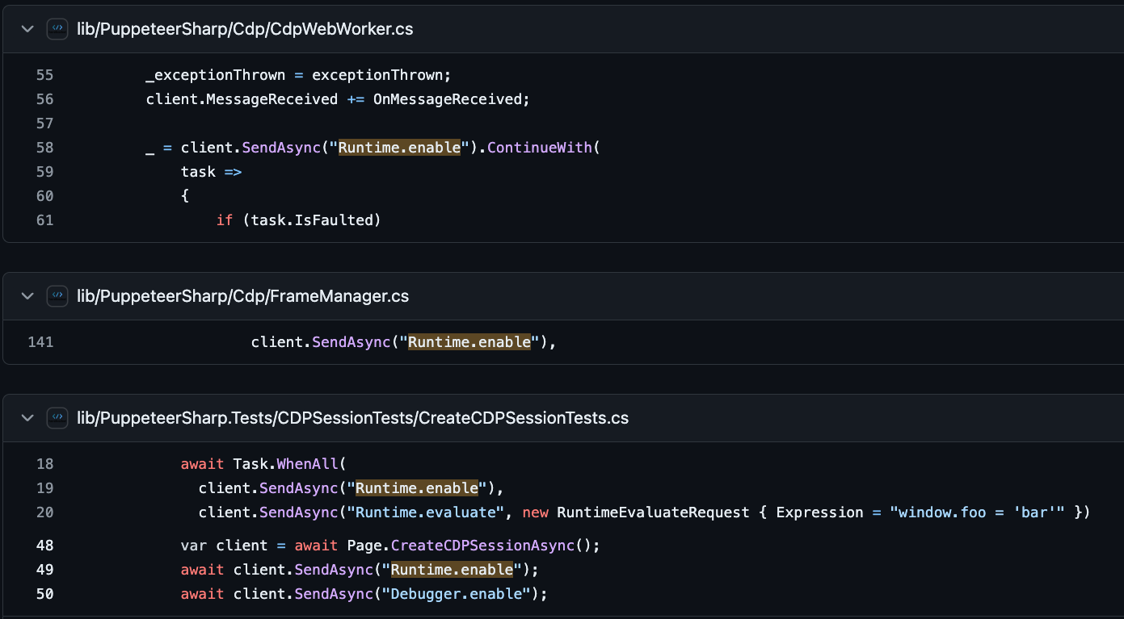Go to blank line 57
Image resolution: width=1124 pixels, height=619 pixels.
45,123
